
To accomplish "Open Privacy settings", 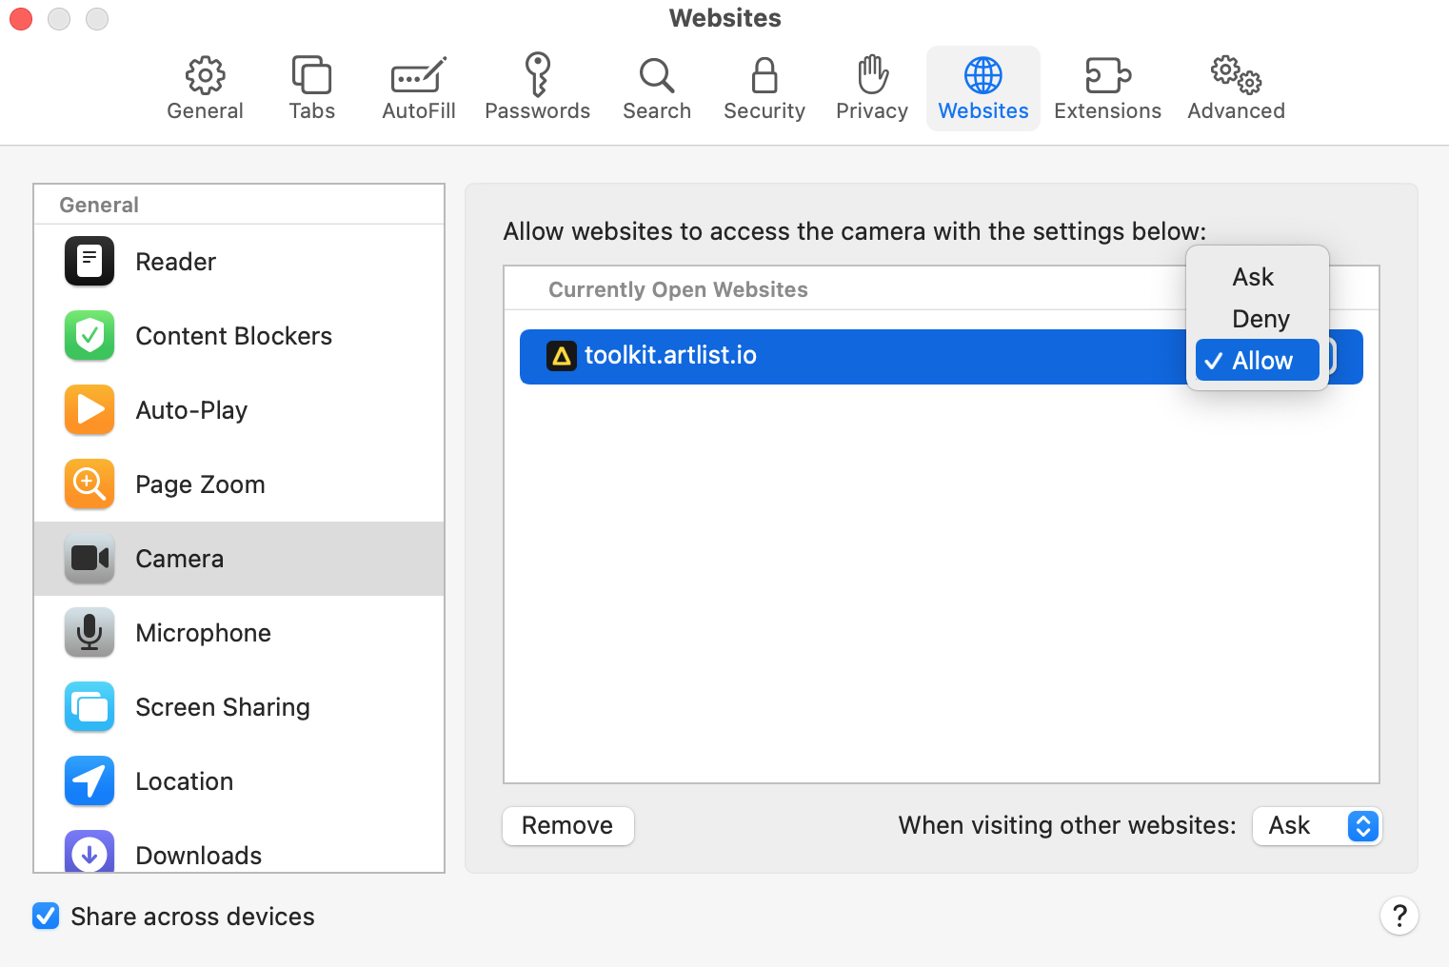I will (x=871, y=88).
